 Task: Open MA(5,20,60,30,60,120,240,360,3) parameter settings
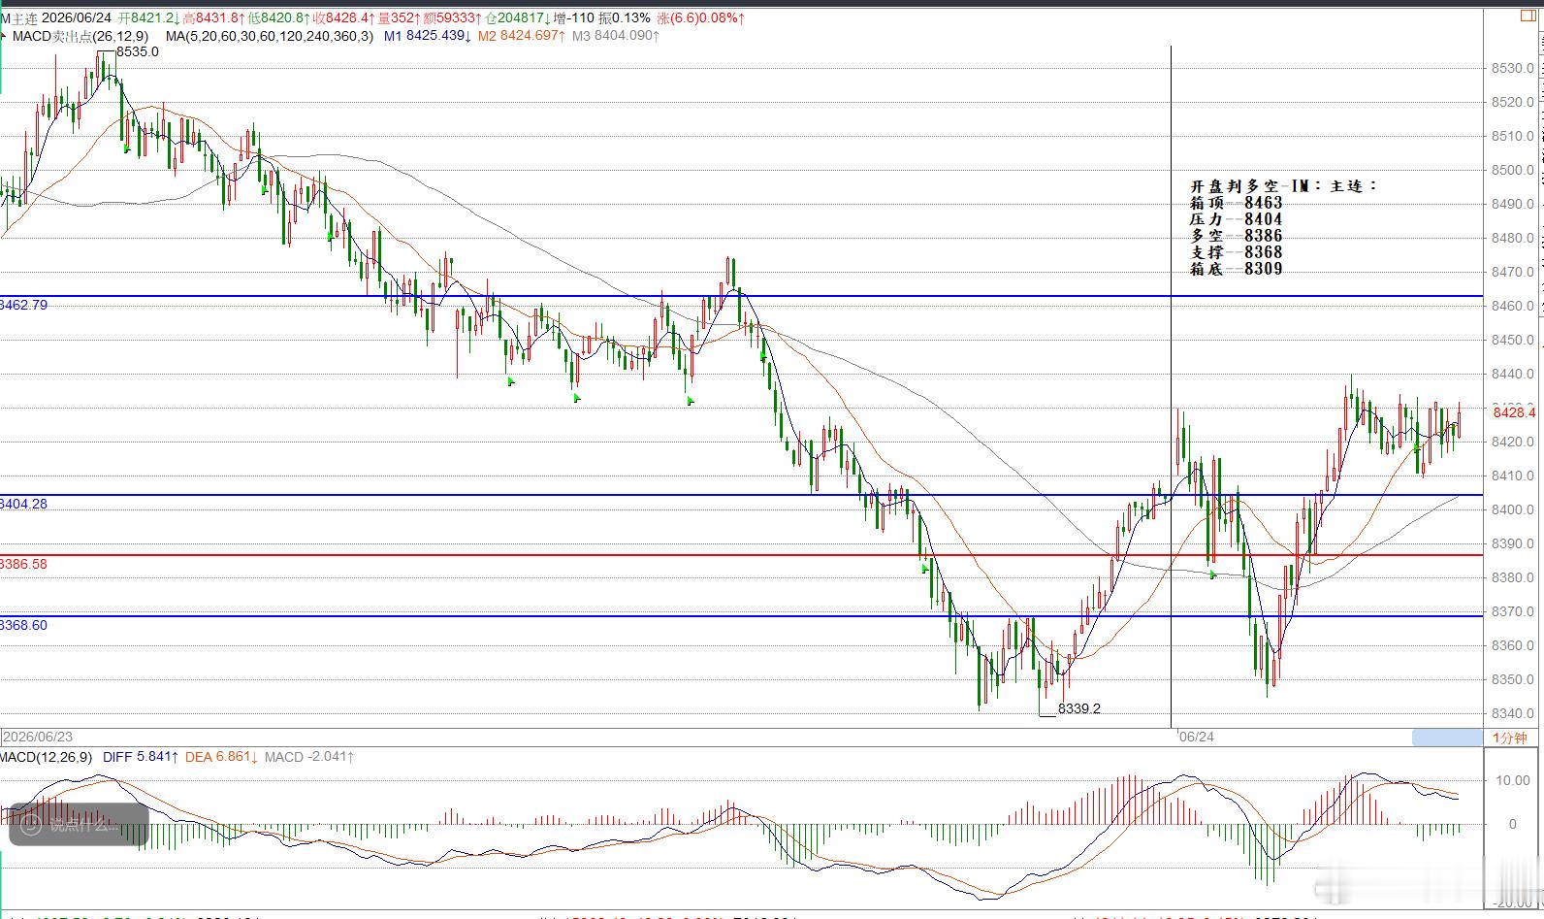(269, 36)
